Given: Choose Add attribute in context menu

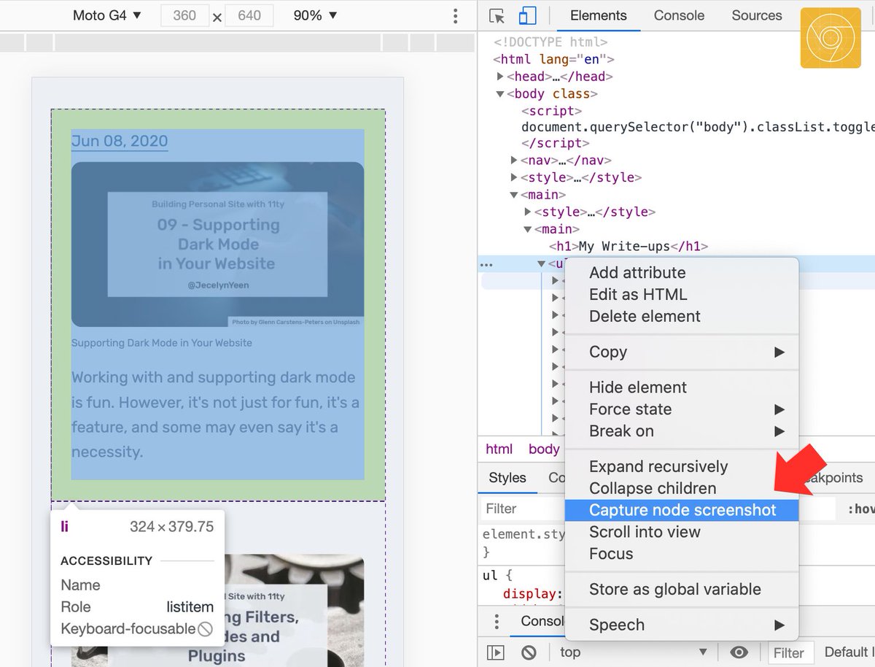Looking at the screenshot, I should click(682, 273).
